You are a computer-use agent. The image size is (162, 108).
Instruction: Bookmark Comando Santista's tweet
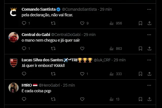[x=140, y=23]
